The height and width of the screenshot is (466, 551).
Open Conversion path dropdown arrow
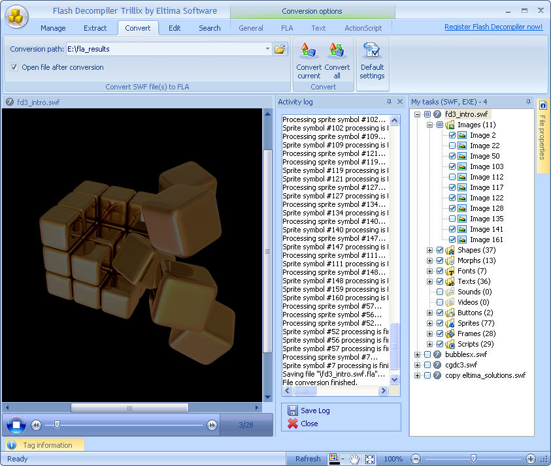tap(267, 49)
